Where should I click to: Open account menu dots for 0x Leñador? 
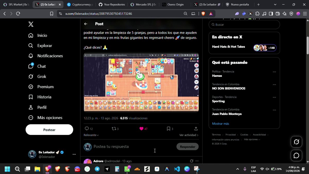pos(74,154)
